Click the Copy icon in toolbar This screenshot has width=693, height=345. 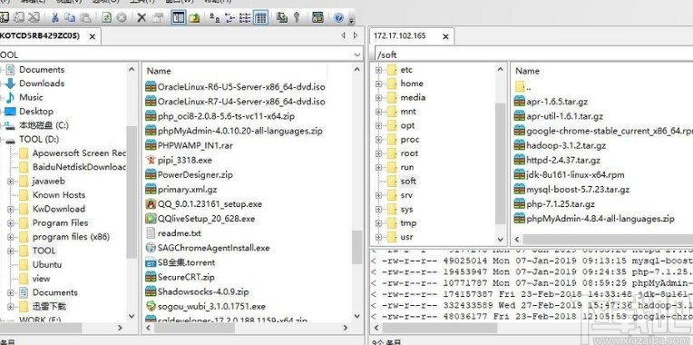click(x=70, y=17)
